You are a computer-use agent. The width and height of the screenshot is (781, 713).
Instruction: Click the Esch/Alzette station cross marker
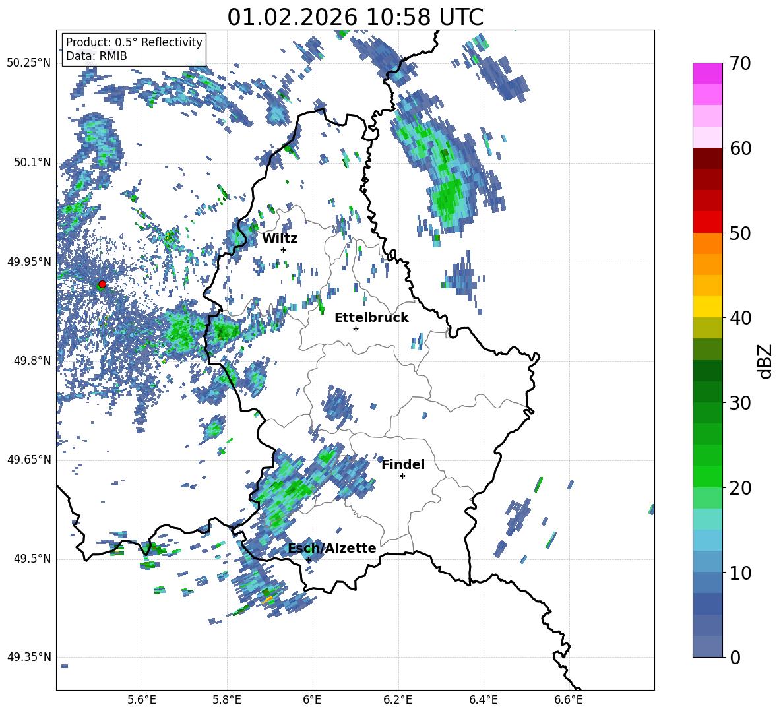pos(308,559)
